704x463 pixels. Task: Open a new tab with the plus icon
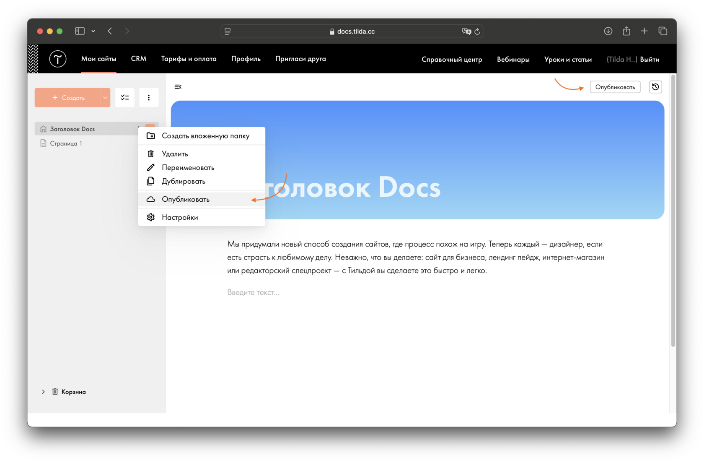(x=644, y=31)
